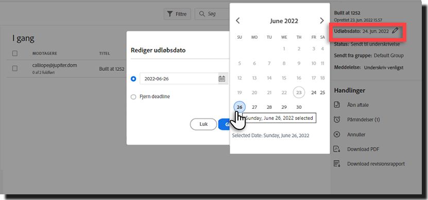This screenshot has height=200, width=428.
Task: Click the TITEL column header
Action: [105, 53]
